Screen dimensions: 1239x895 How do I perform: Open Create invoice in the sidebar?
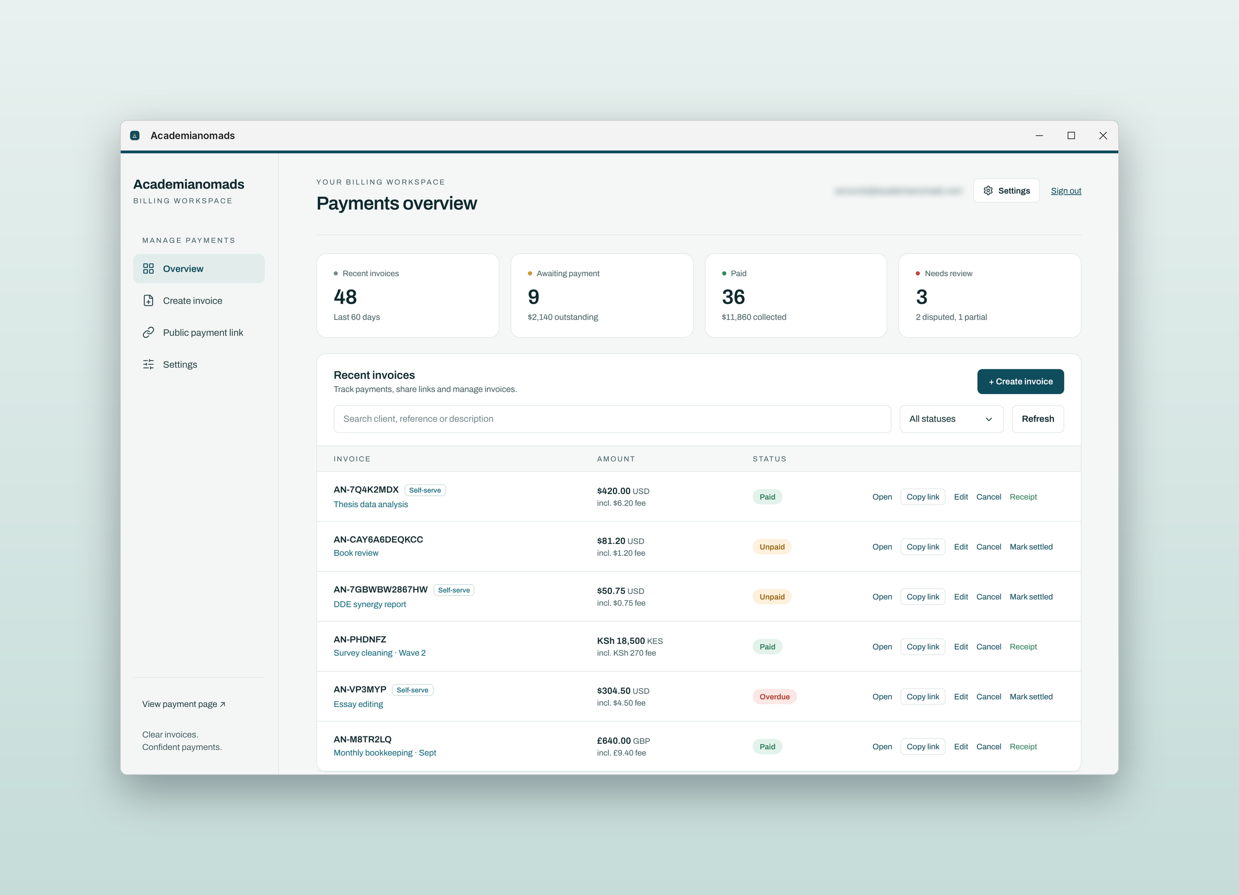tap(199, 301)
